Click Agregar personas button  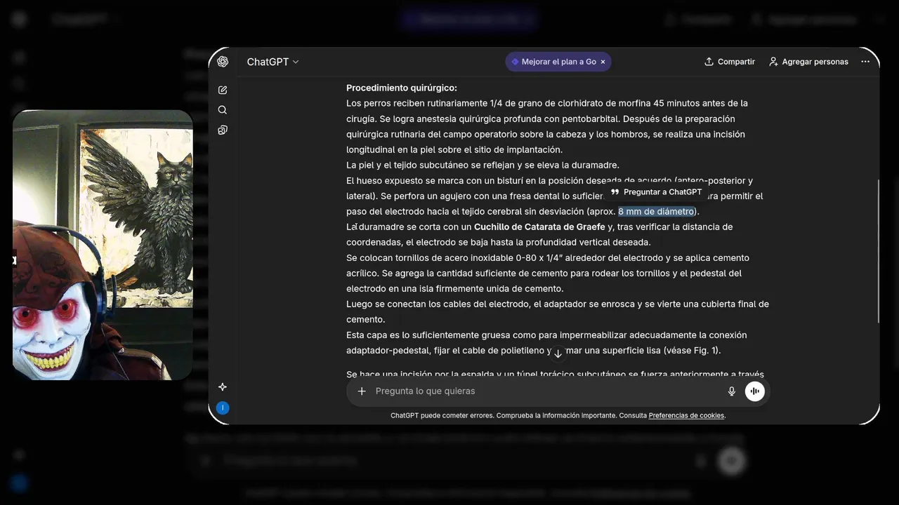tap(808, 62)
